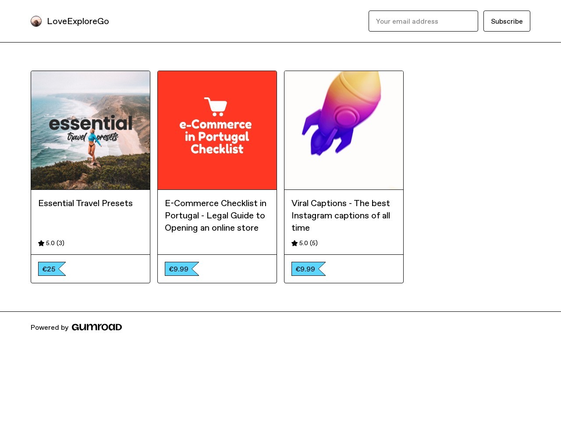Open Viral Captions Instagram captions title link
561x421 pixels.
(341, 215)
